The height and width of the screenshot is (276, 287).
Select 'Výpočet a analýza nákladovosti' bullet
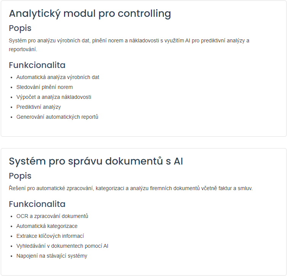pos(54,97)
